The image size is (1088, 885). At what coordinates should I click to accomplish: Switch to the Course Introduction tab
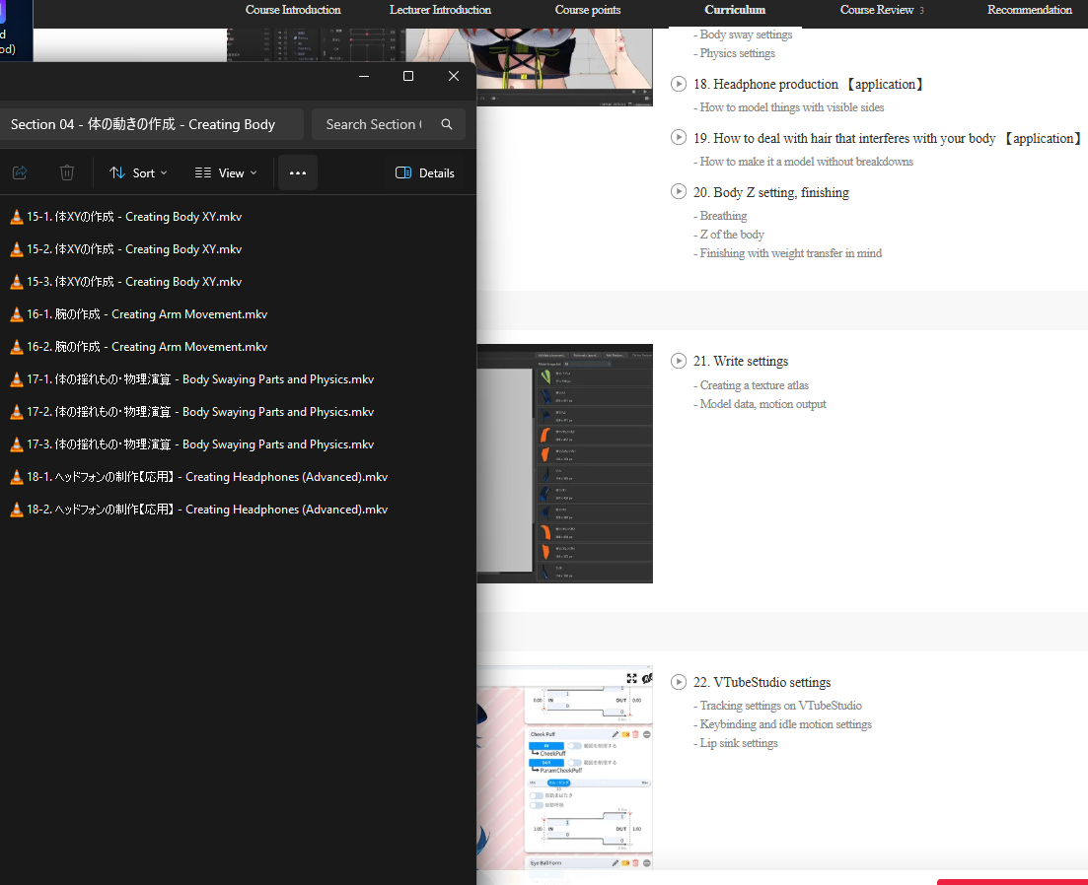[x=293, y=10]
